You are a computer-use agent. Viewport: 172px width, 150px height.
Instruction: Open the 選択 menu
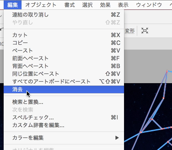tap(87, 5)
